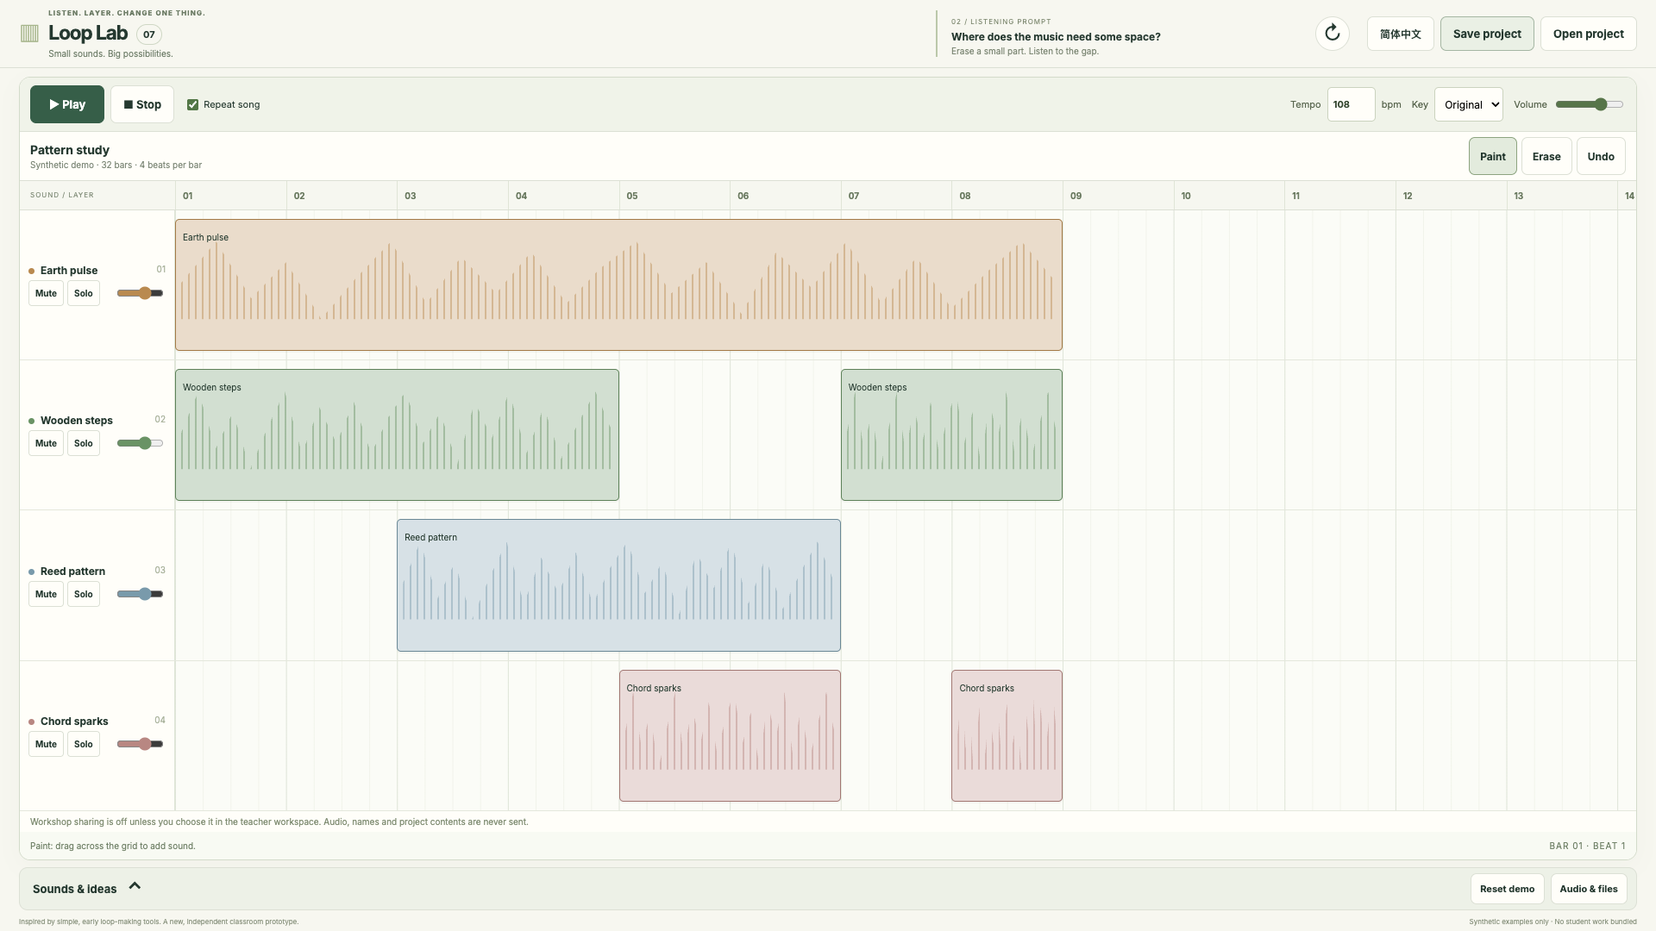The height and width of the screenshot is (931, 1656).
Task: Select the Chord sparks clip at bar 08
Action: (x=1007, y=735)
